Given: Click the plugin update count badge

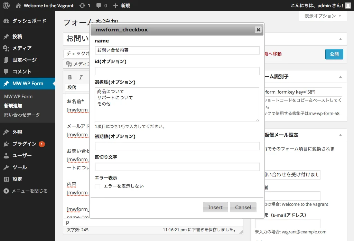Looking at the screenshot, I should click(41, 144).
